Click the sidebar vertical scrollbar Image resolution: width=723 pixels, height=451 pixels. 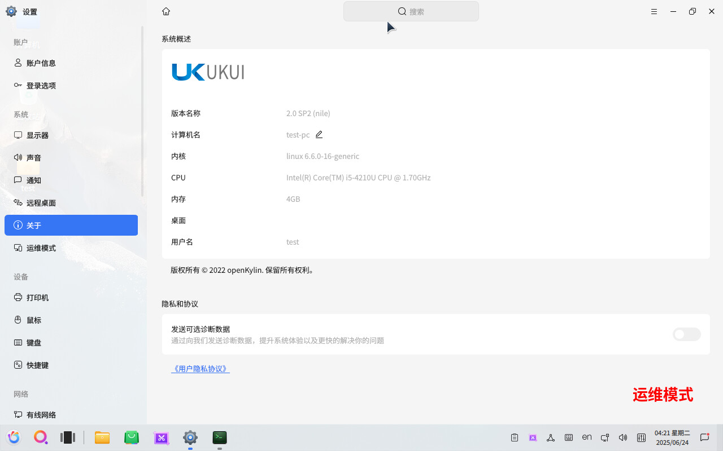tap(142, 112)
